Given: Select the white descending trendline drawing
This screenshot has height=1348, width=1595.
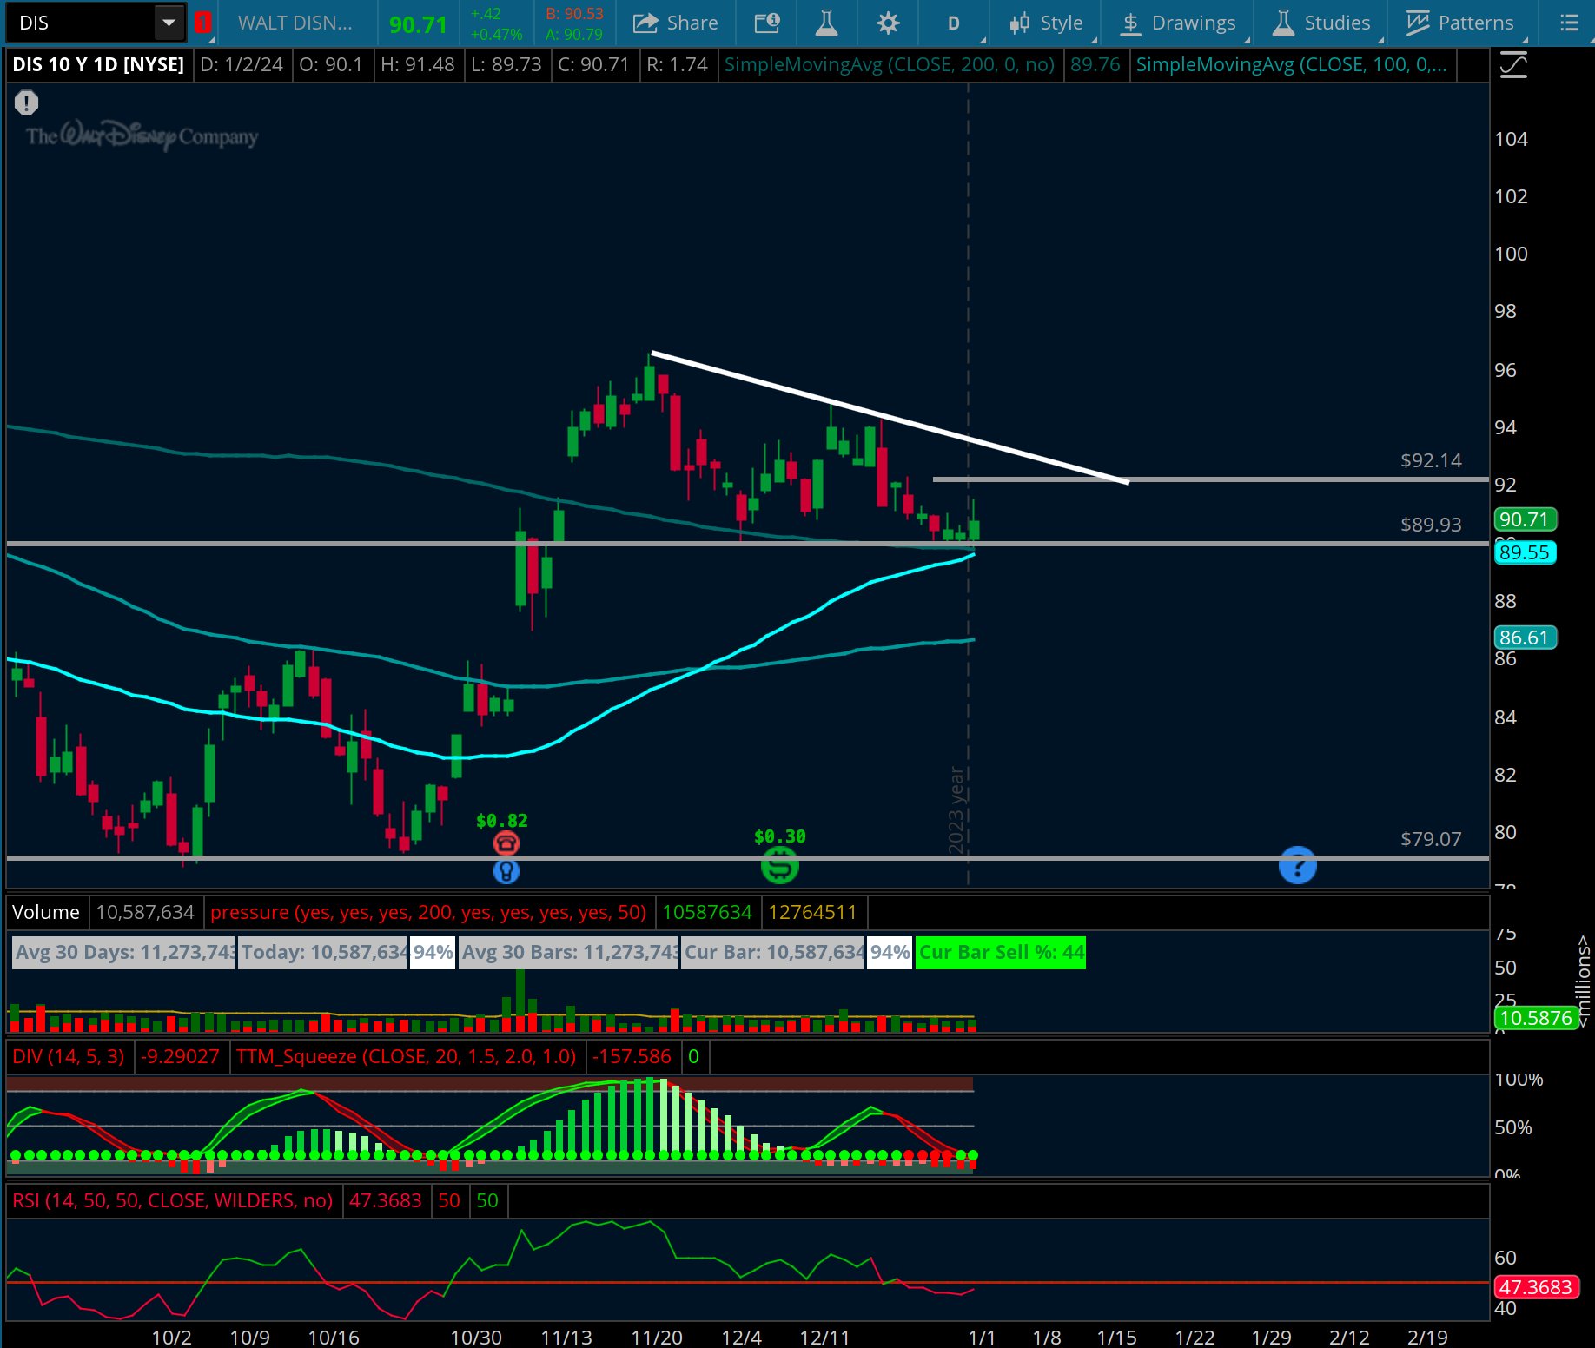Looking at the screenshot, I should 890,418.
